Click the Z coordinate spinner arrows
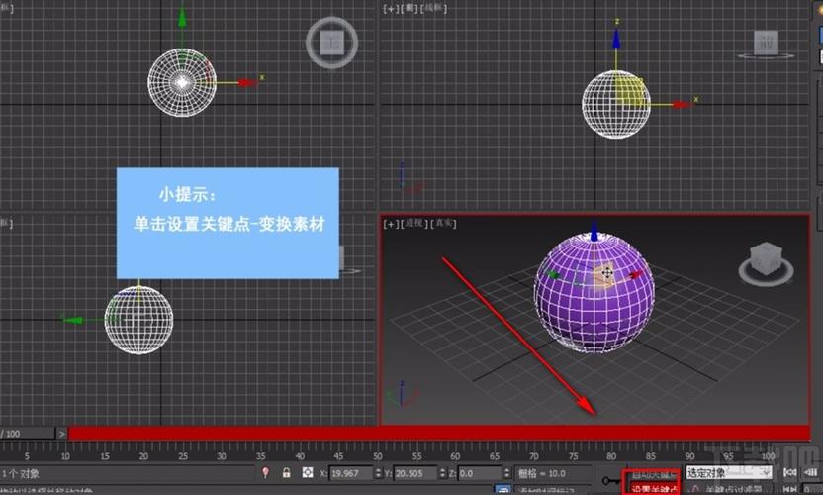The image size is (823, 495). point(506,473)
